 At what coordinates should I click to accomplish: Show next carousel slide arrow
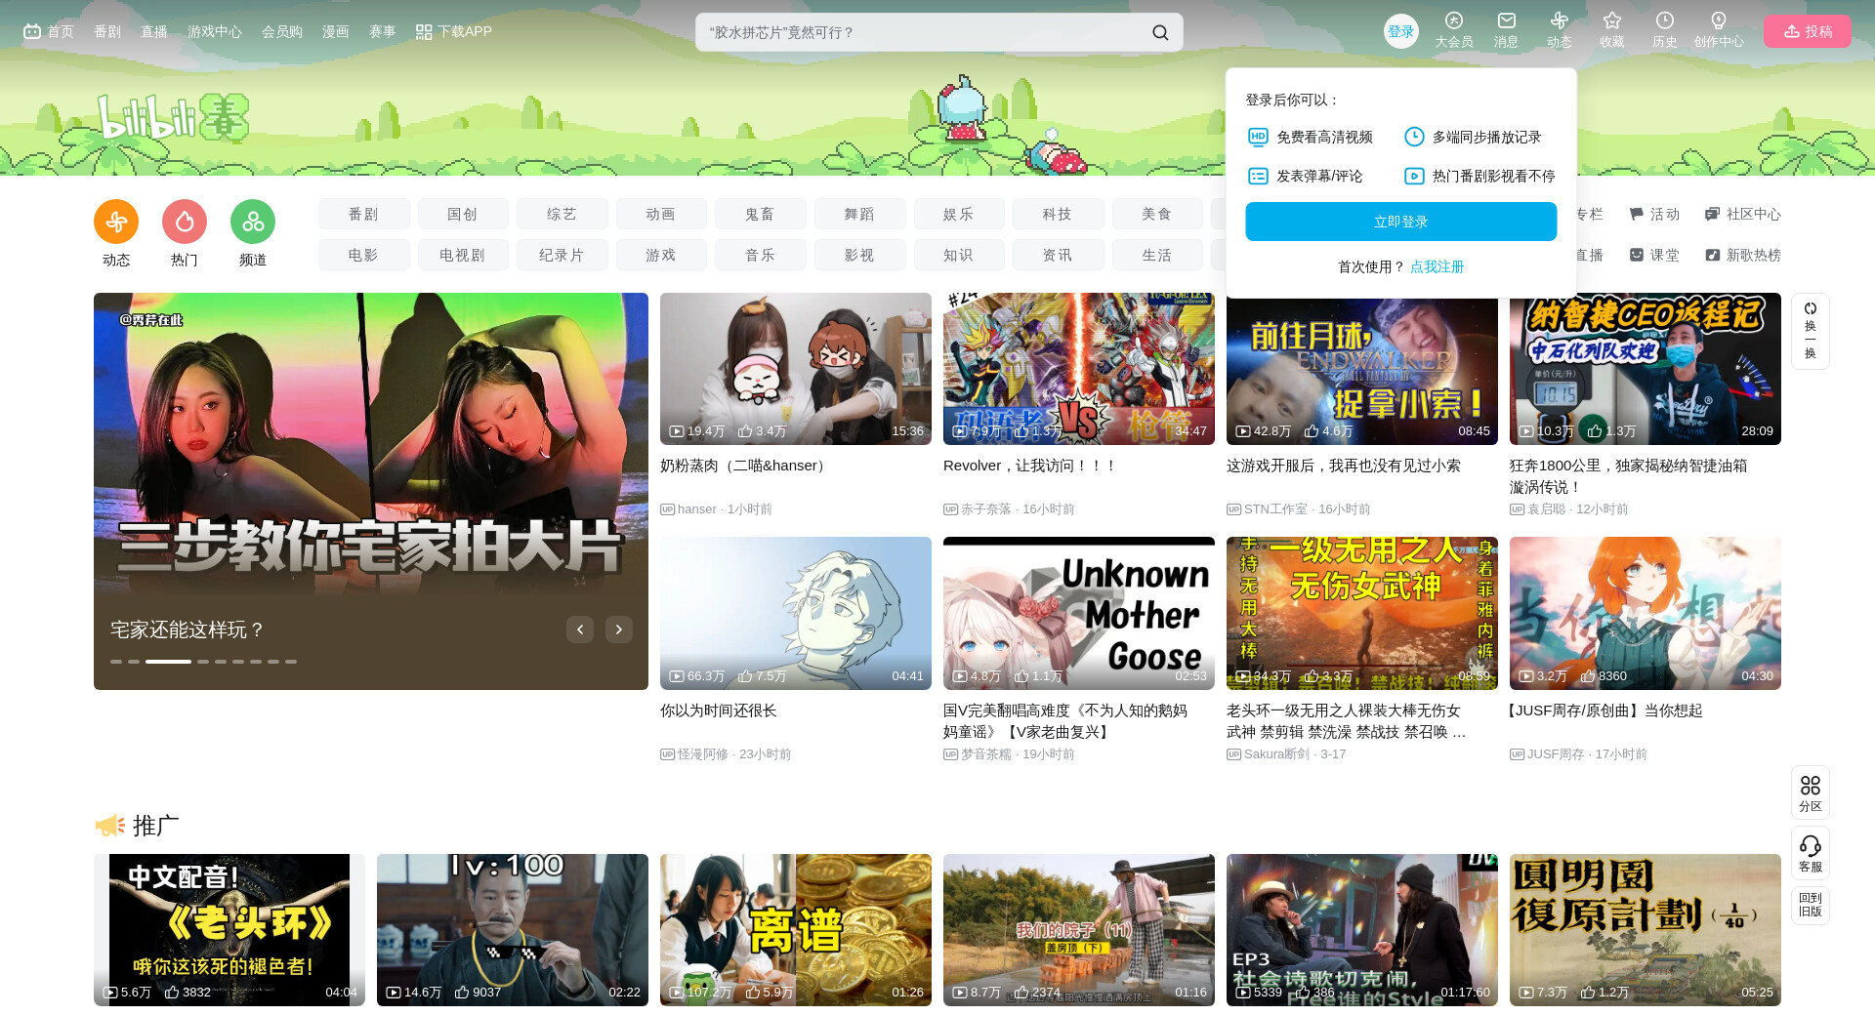tap(619, 629)
